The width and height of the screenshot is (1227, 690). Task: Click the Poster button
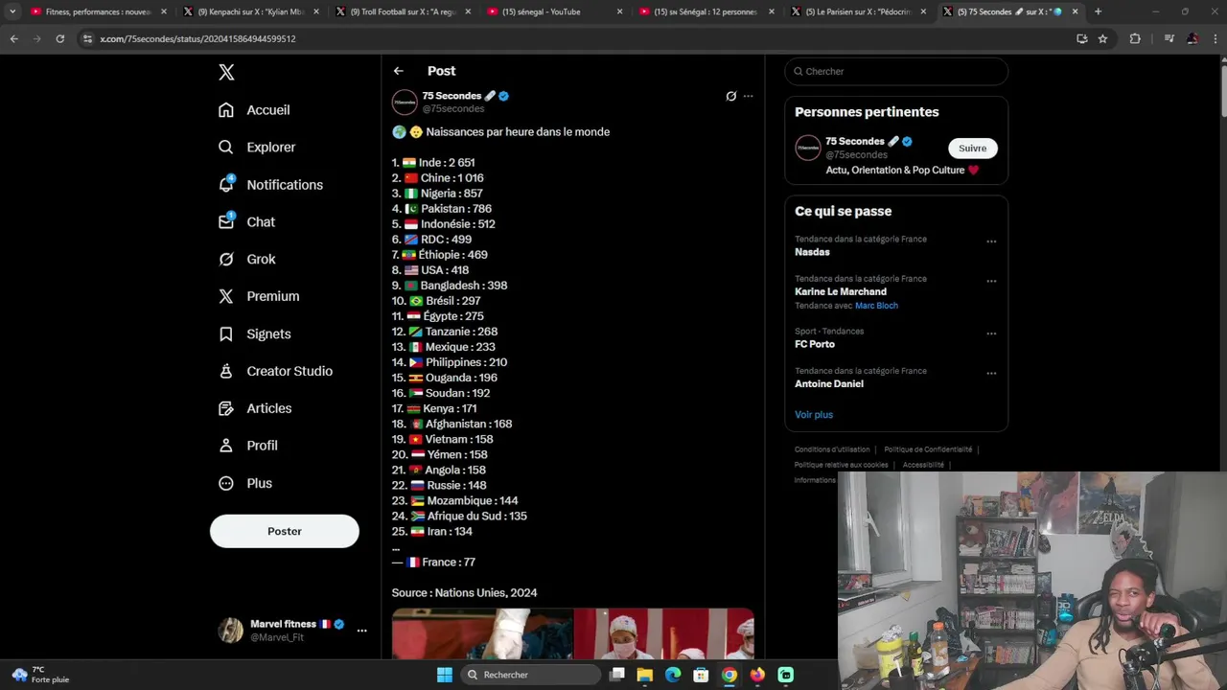[x=285, y=531]
